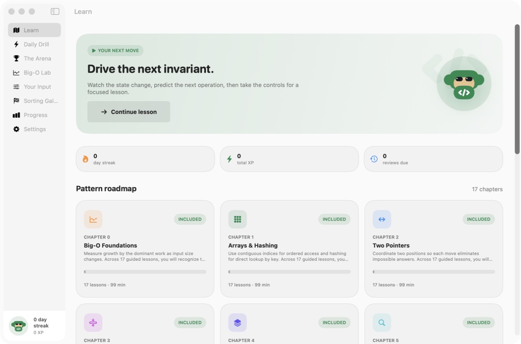This screenshot has width=521, height=344.
Task: Open the Your Input page
Action: [35, 86]
